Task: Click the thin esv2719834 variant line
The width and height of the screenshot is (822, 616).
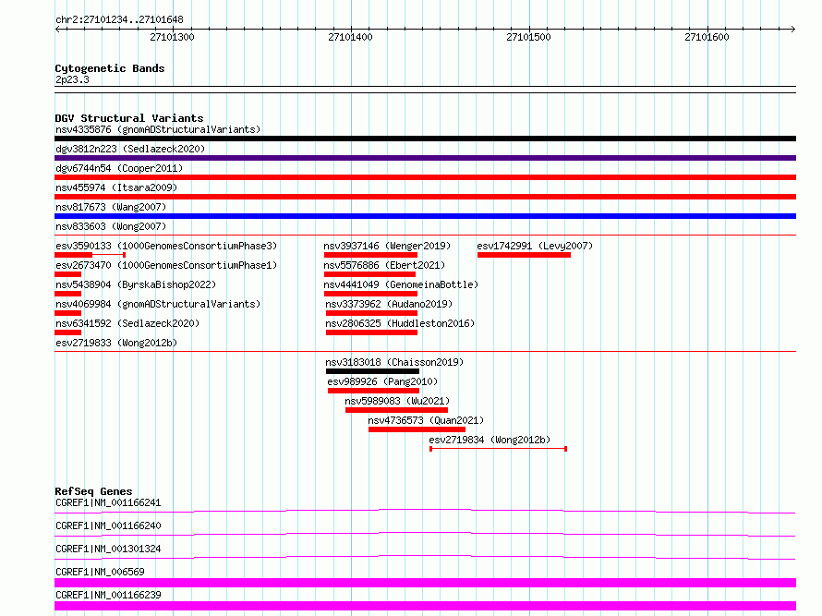Action: tap(499, 449)
